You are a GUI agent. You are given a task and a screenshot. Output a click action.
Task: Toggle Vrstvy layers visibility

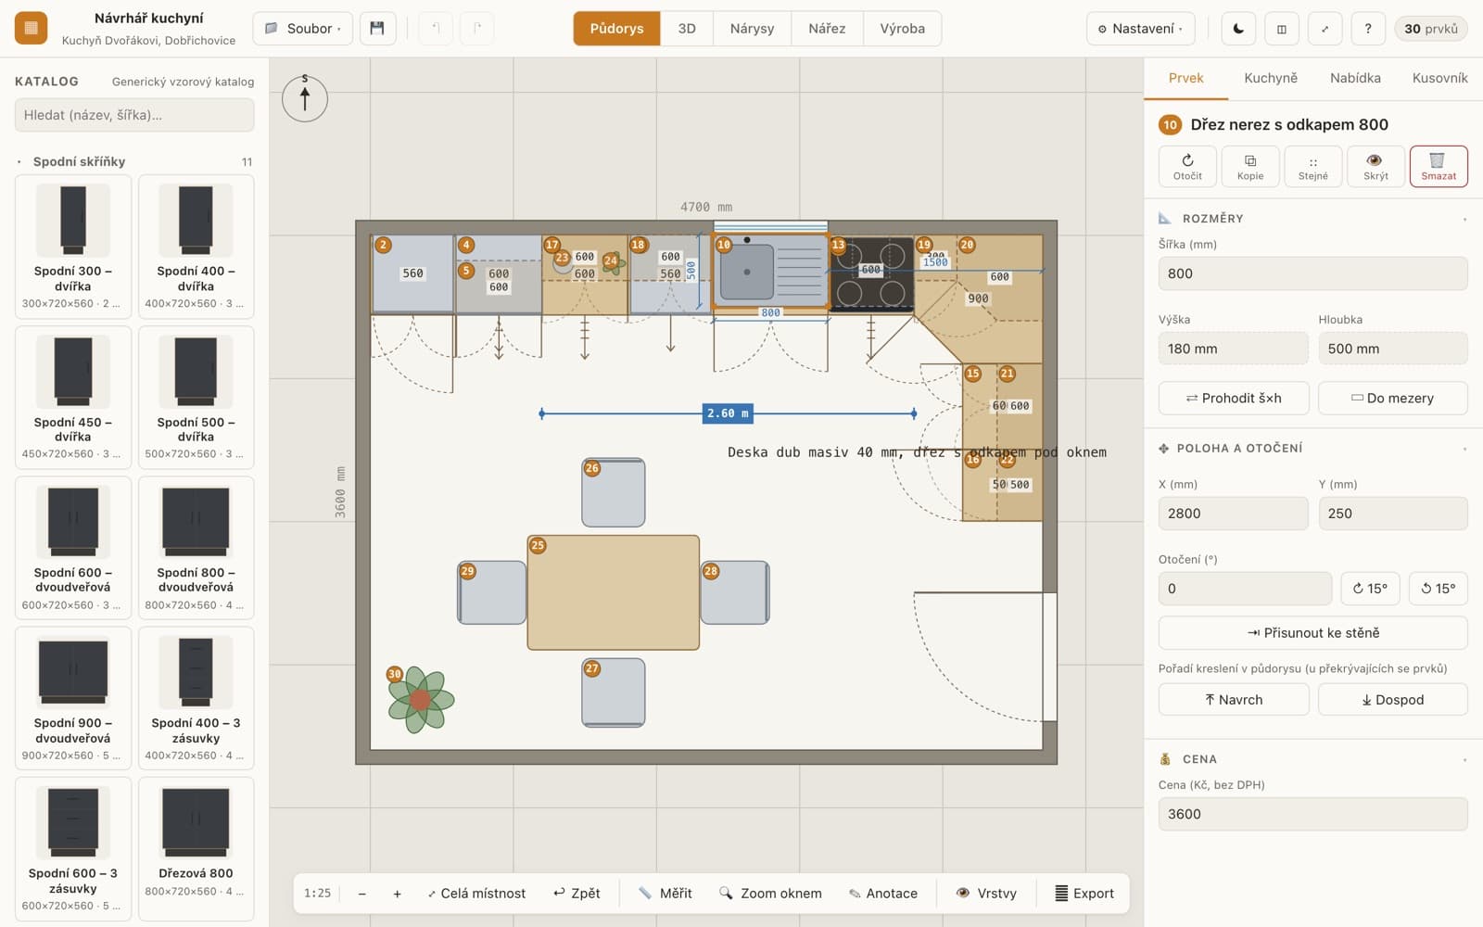click(x=986, y=894)
